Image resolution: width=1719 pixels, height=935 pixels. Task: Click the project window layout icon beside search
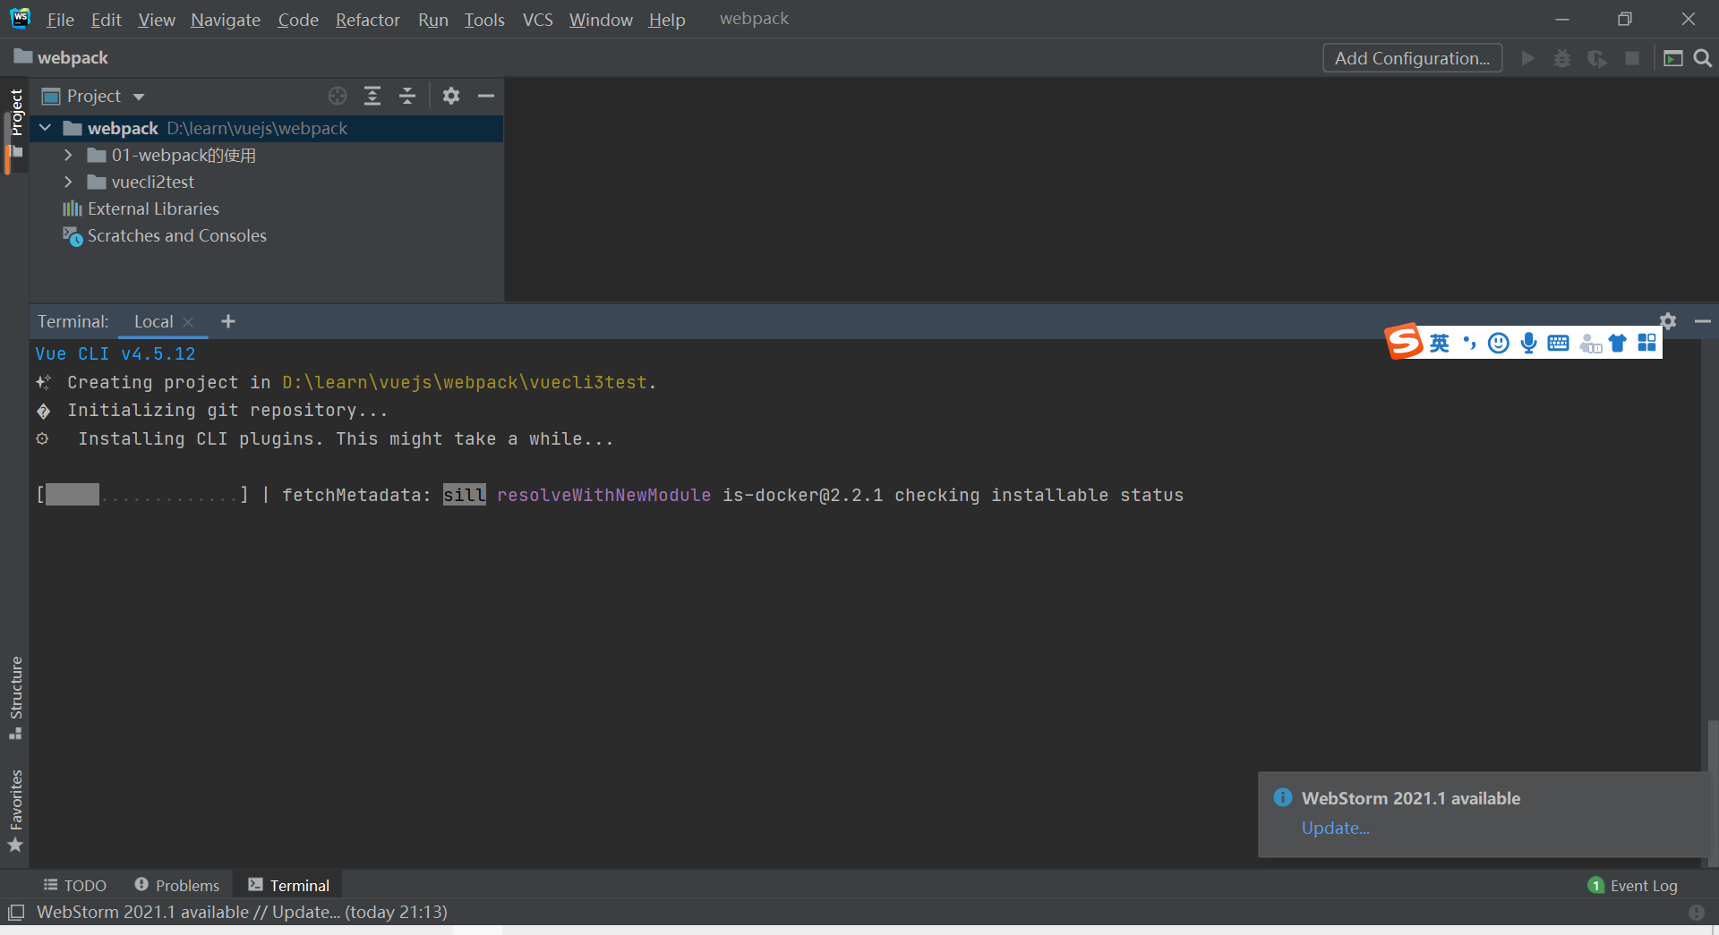point(1673,58)
